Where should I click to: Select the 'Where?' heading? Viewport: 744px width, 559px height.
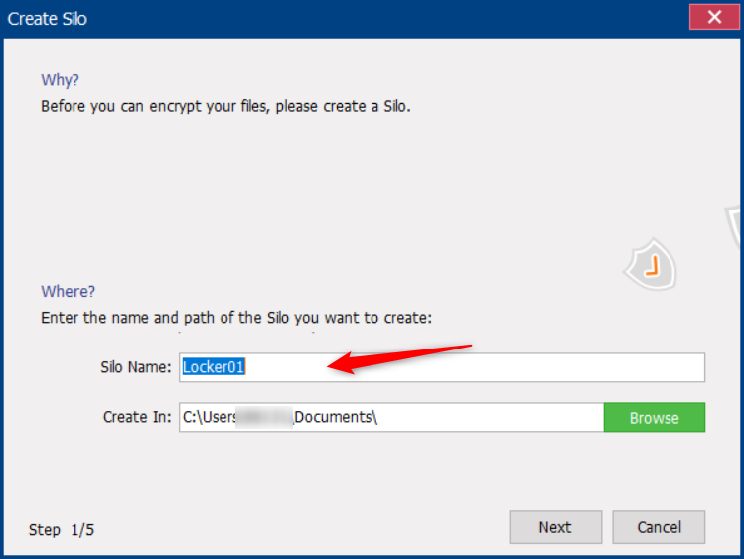[x=68, y=292]
